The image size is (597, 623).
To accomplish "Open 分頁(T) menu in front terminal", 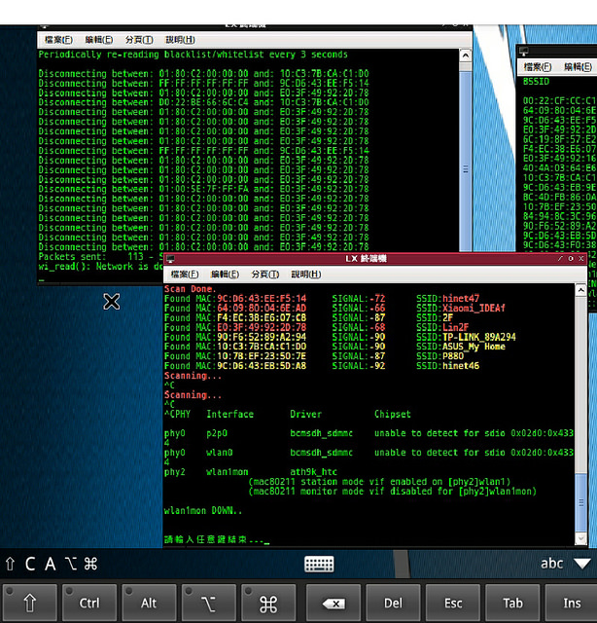I will [265, 275].
